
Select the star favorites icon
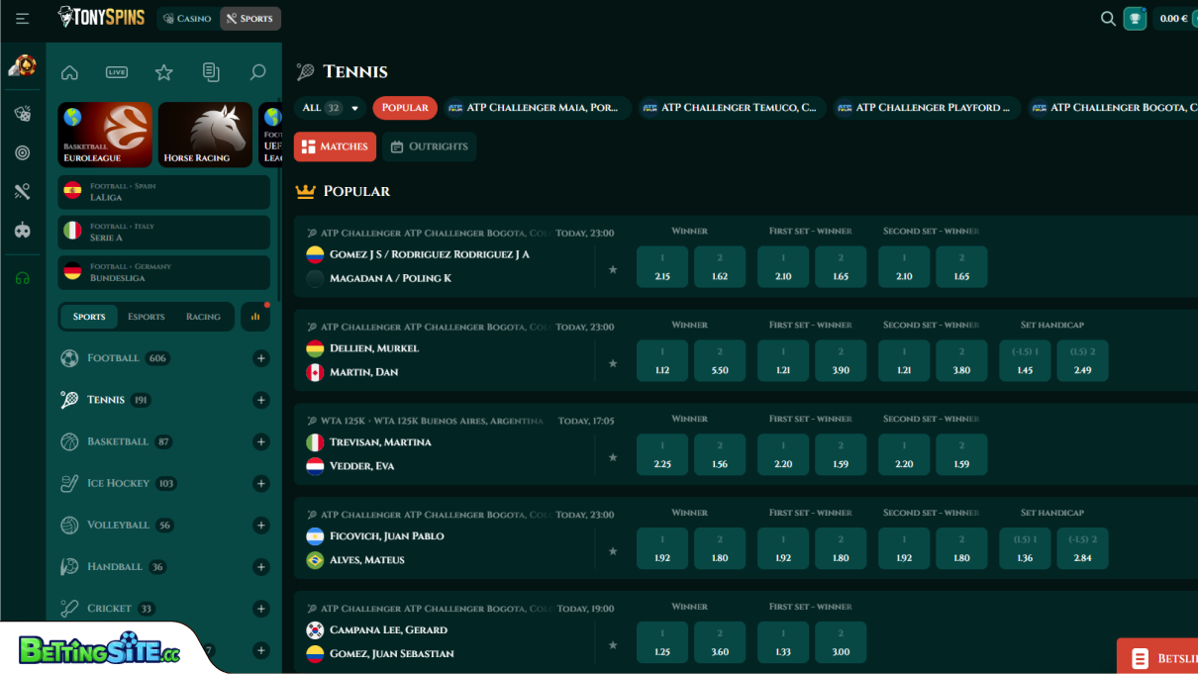pyautogui.click(x=163, y=71)
